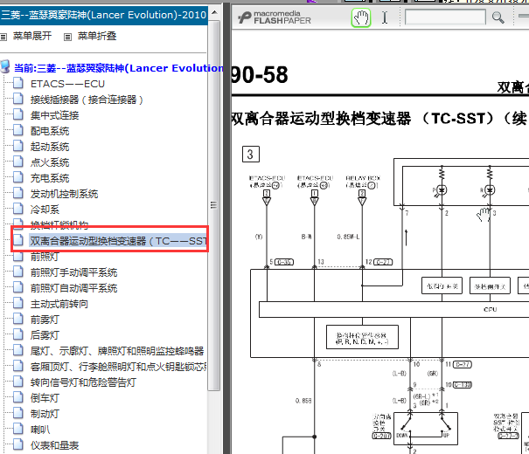Click 菜单展开 to expand the menu

coord(32,36)
